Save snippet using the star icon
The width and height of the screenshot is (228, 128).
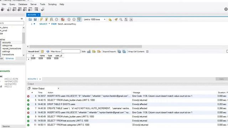(x=110, y=20)
